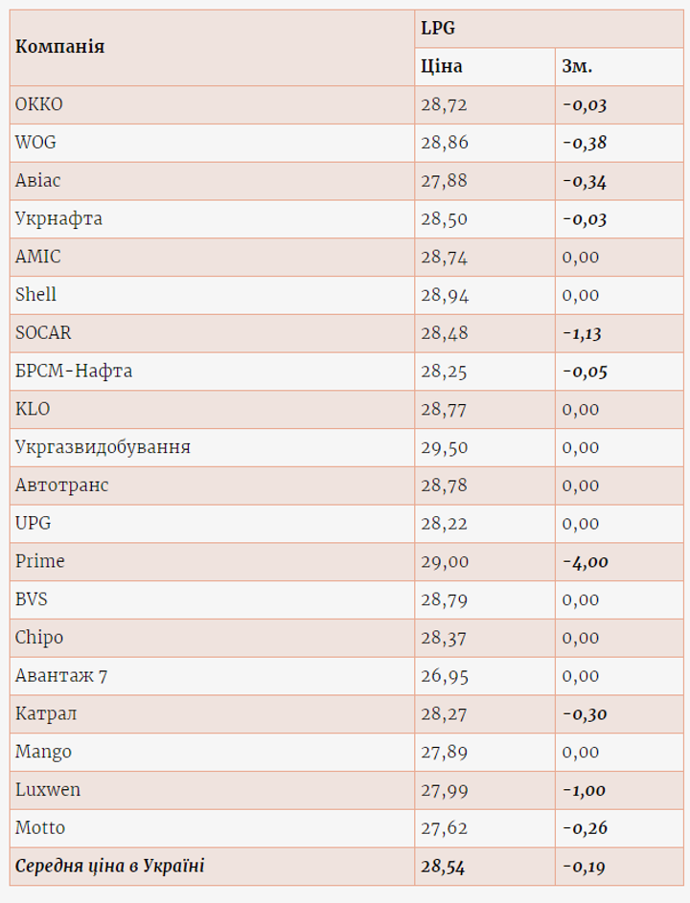Click the Авіас price change -0,34

[x=585, y=181]
